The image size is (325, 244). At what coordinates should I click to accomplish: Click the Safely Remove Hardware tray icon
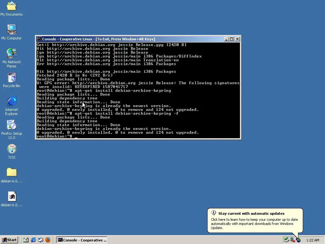tap(287, 240)
